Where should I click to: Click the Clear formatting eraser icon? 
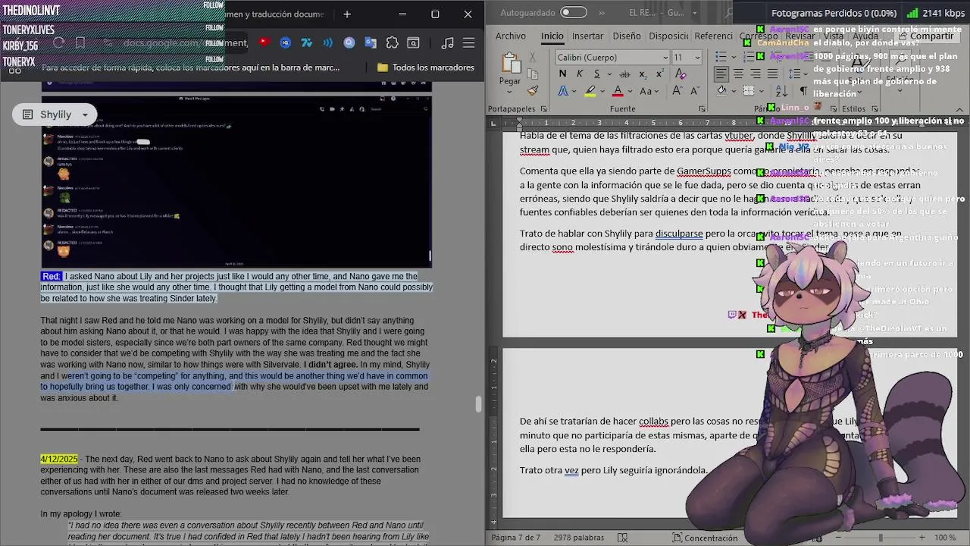pyautogui.click(x=681, y=74)
